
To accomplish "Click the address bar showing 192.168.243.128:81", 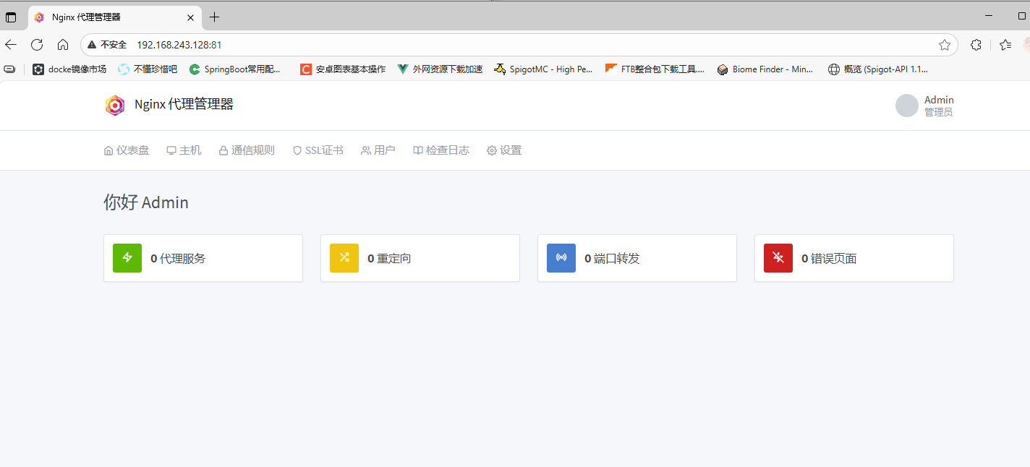I will (506, 45).
